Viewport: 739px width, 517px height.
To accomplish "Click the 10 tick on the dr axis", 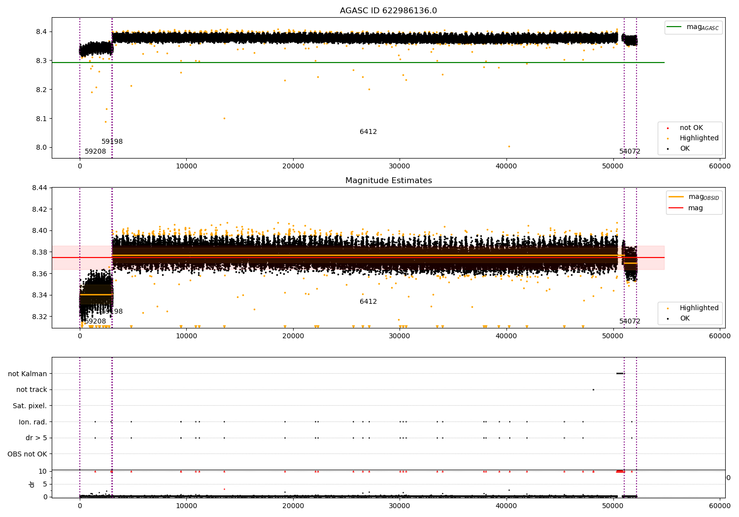I will pyautogui.click(x=43, y=471).
